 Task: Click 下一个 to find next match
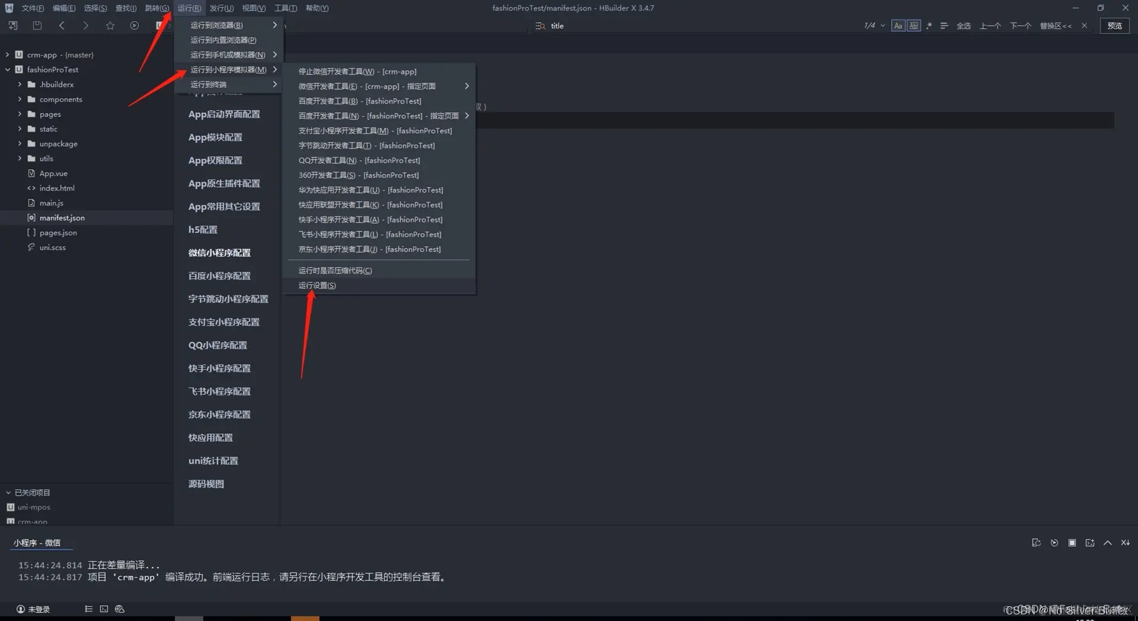pos(1021,25)
